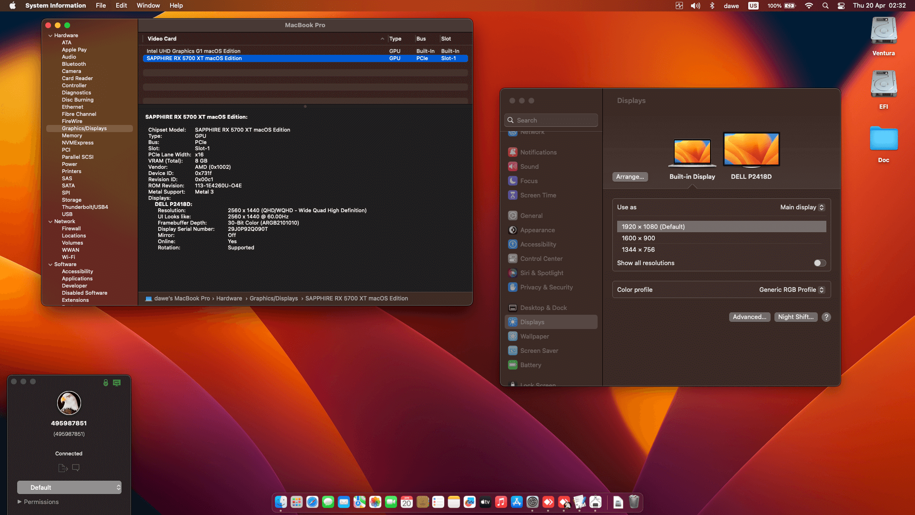Screen dimensions: 915x515
Task: Open Control Center settings
Action: pyautogui.click(x=541, y=258)
